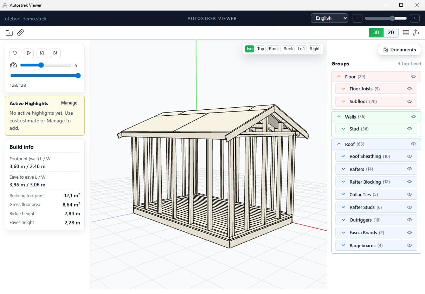Screen dimensions: 425x294
Task: Select the ruler measurement tool
Action: click(20, 32)
